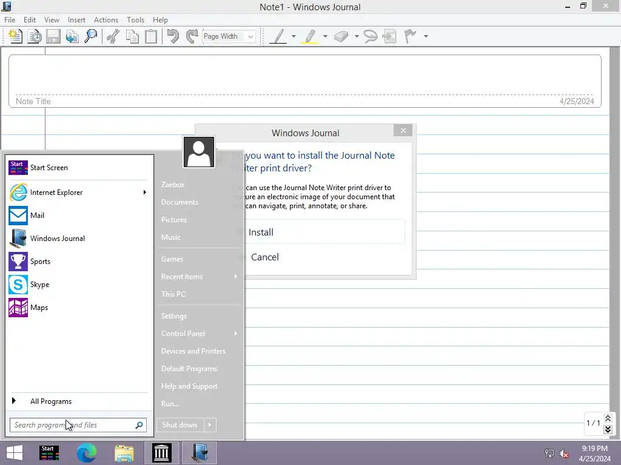Click the user account picture

click(x=199, y=152)
